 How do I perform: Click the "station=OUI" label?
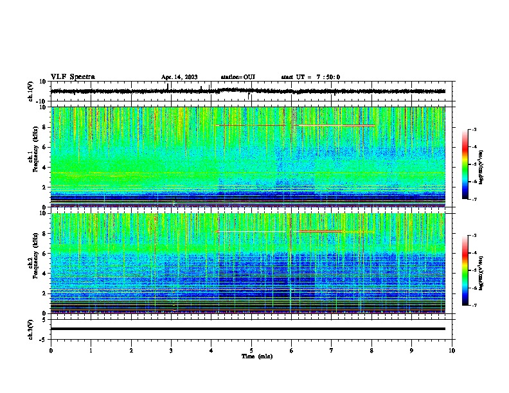click(238, 77)
